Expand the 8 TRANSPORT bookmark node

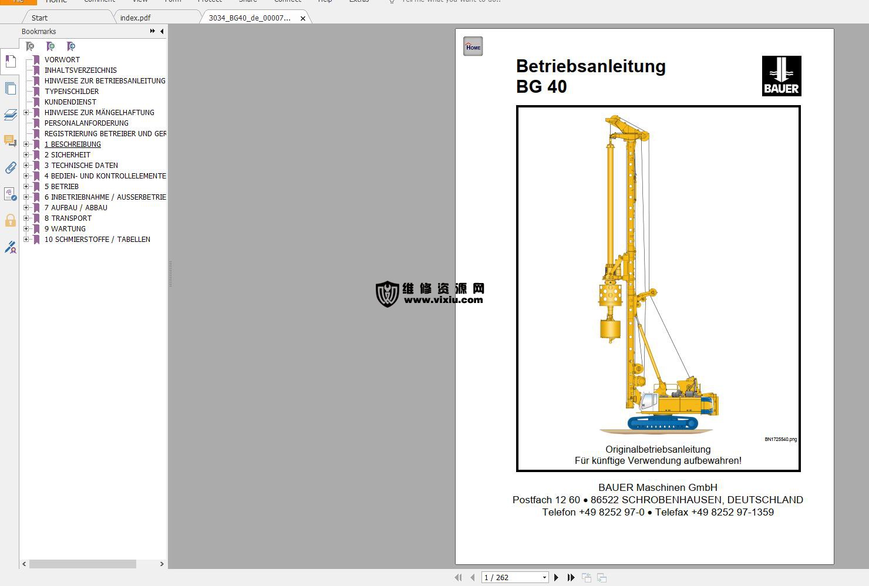point(26,218)
